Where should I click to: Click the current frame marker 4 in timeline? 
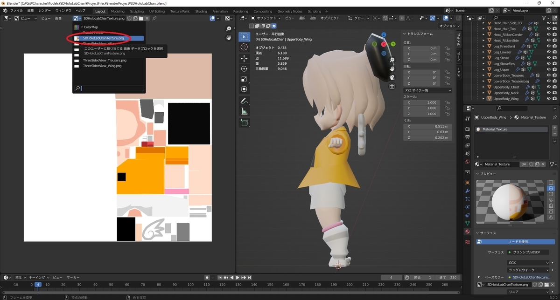pos(38,284)
